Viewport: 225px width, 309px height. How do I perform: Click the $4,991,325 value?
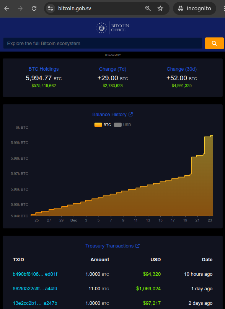tap(182, 86)
